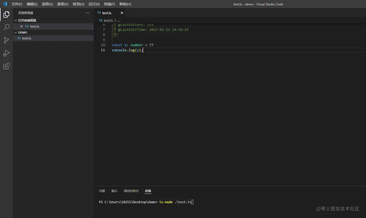This screenshot has width=366, height=218.
Task: Switch to the 输出 panel tab
Action: 114,191
